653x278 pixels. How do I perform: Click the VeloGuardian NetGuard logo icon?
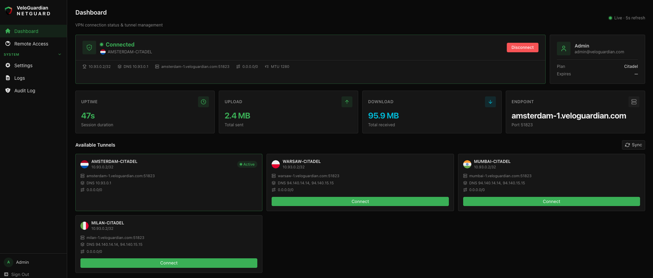[x=8, y=10]
